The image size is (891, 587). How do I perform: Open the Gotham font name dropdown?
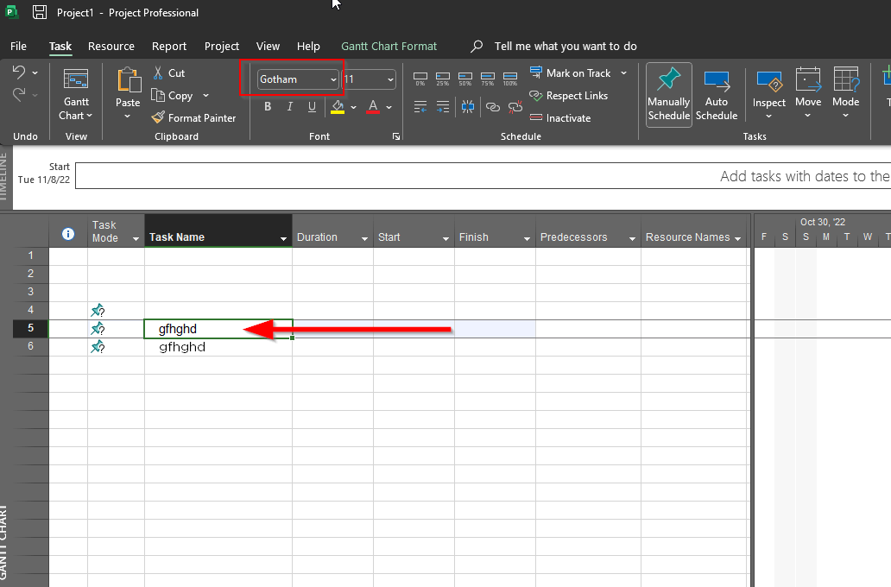coord(333,79)
